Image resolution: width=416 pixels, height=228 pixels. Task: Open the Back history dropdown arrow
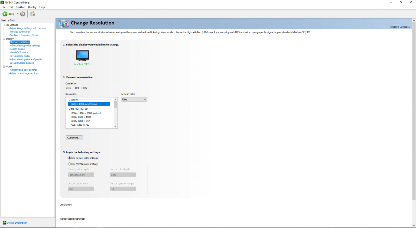point(18,14)
